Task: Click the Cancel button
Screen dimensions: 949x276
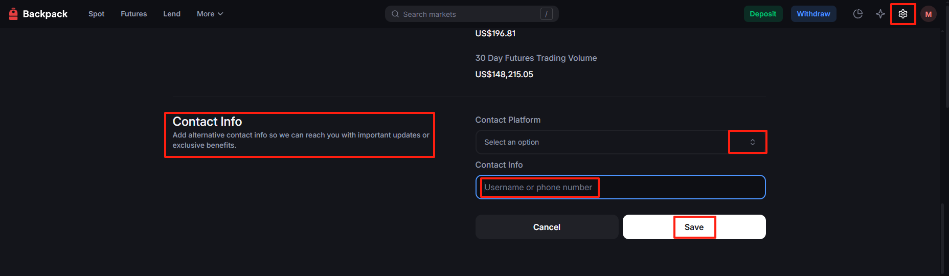Action: (x=547, y=227)
